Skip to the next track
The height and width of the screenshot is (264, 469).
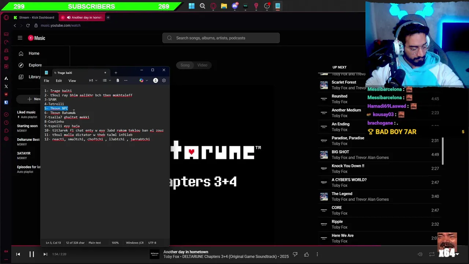click(45, 254)
